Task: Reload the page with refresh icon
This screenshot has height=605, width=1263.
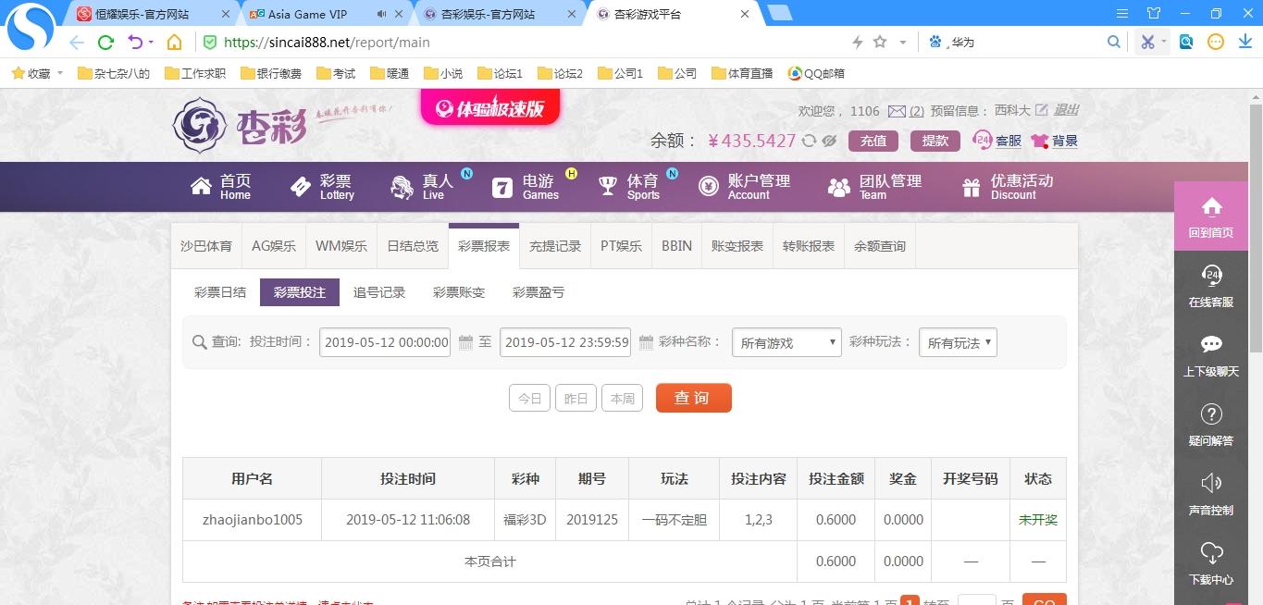Action: point(105,43)
